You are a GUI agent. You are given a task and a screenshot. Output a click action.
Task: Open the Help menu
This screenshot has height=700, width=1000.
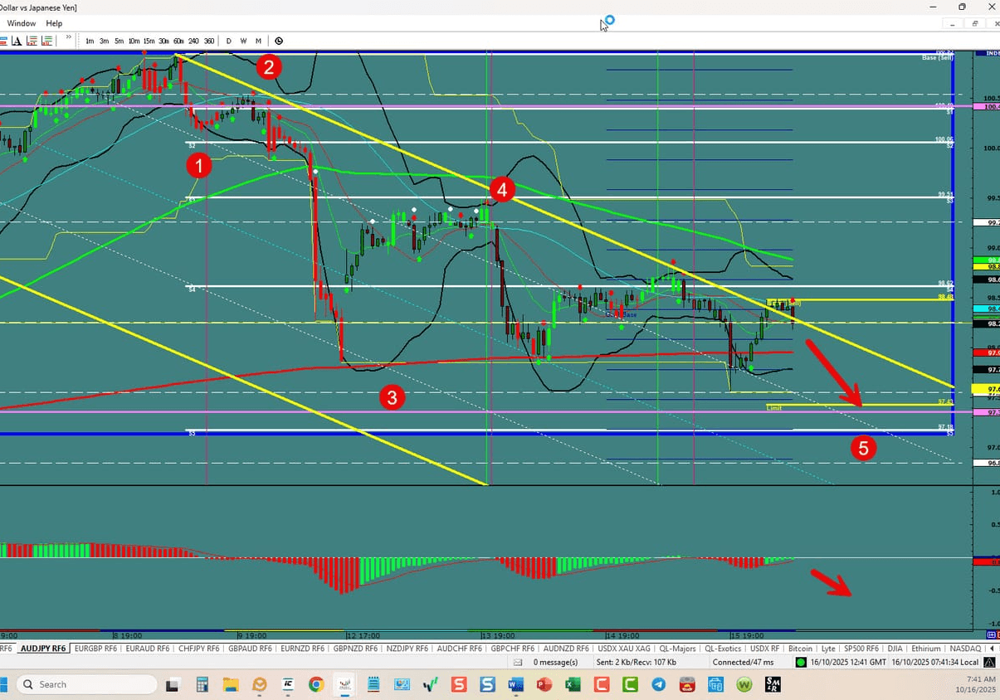pyautogui.click(x=53, y=23)
